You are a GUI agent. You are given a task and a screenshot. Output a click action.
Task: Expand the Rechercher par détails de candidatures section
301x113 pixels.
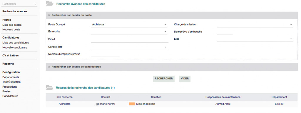pyautogui.click(x=49, y=67)
